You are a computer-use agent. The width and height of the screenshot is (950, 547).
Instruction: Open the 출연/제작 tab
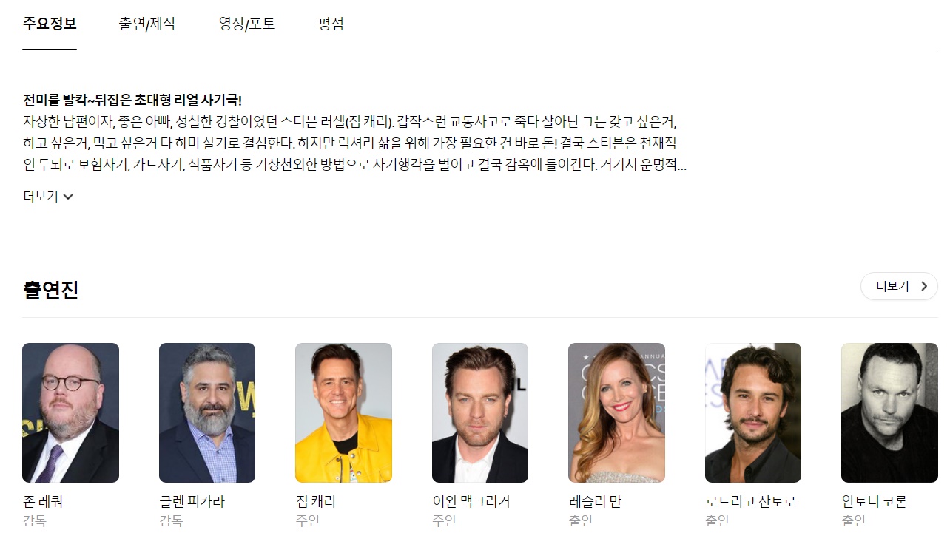(147, 24)
